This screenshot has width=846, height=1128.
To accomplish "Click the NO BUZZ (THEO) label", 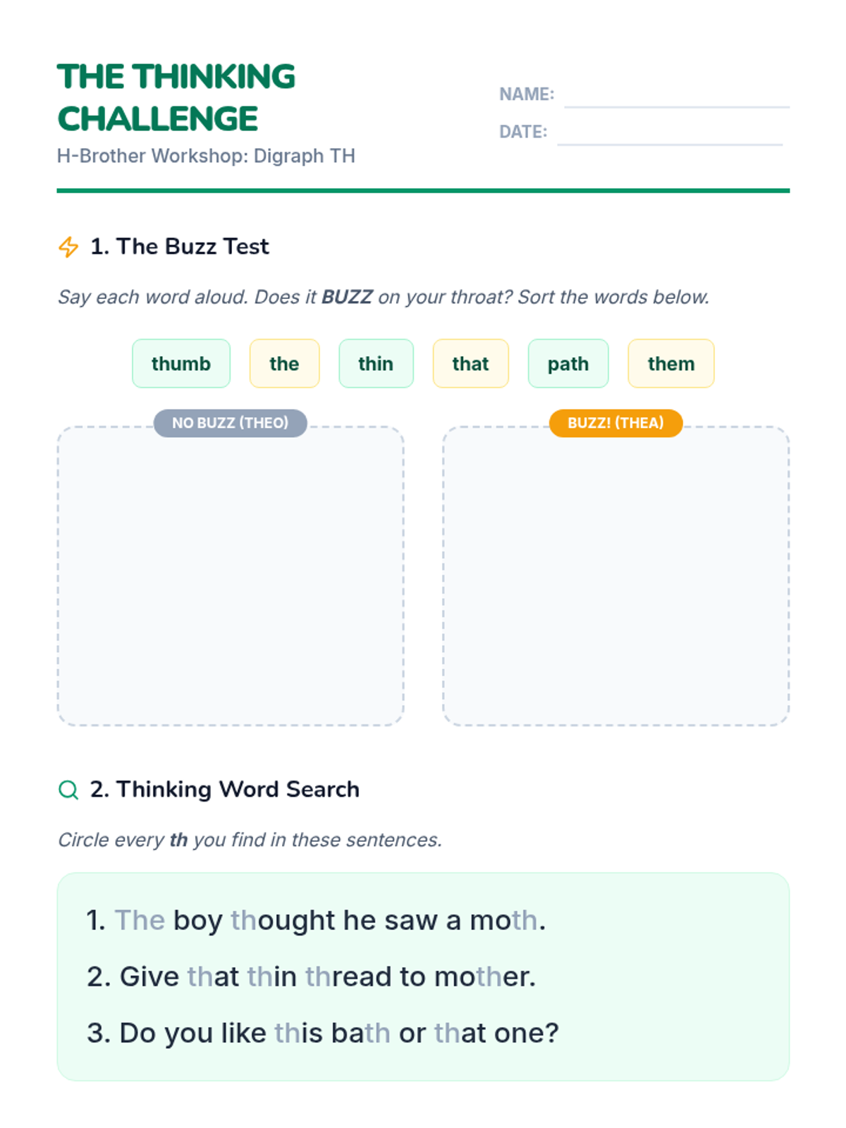I will 231,423.
